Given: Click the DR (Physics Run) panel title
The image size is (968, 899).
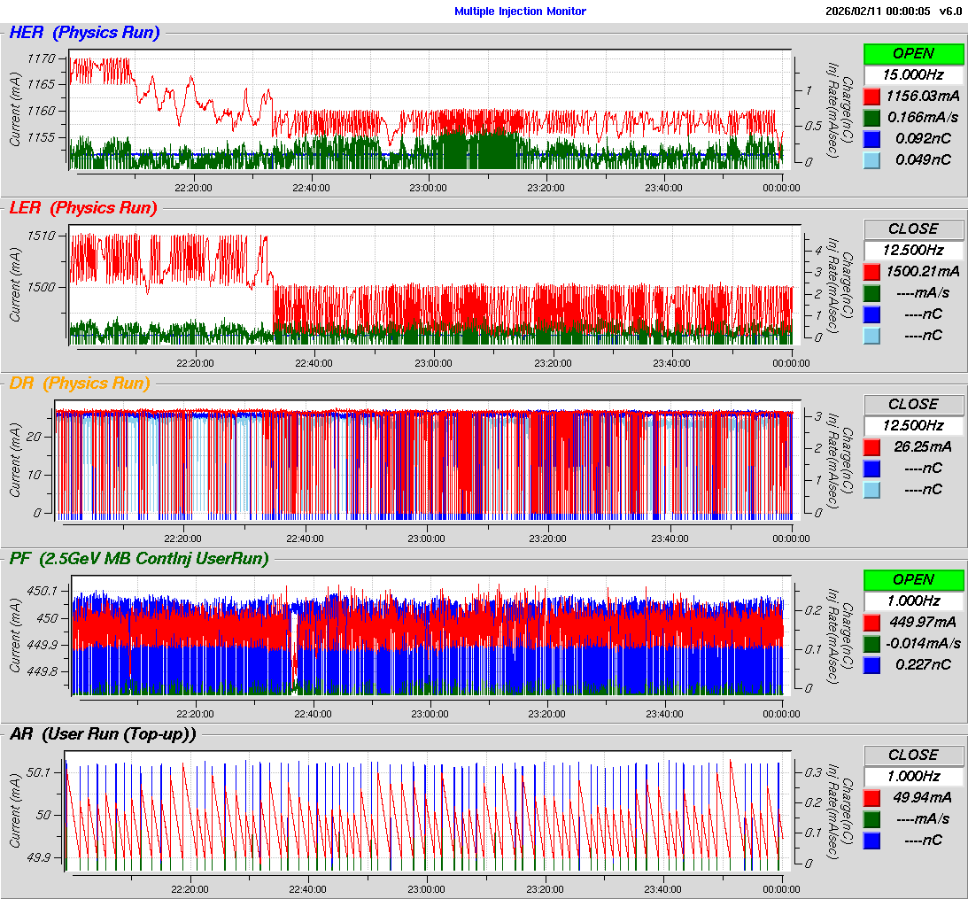Looking at the screenshot, I should pyautogui.click(x=80, y=384).
